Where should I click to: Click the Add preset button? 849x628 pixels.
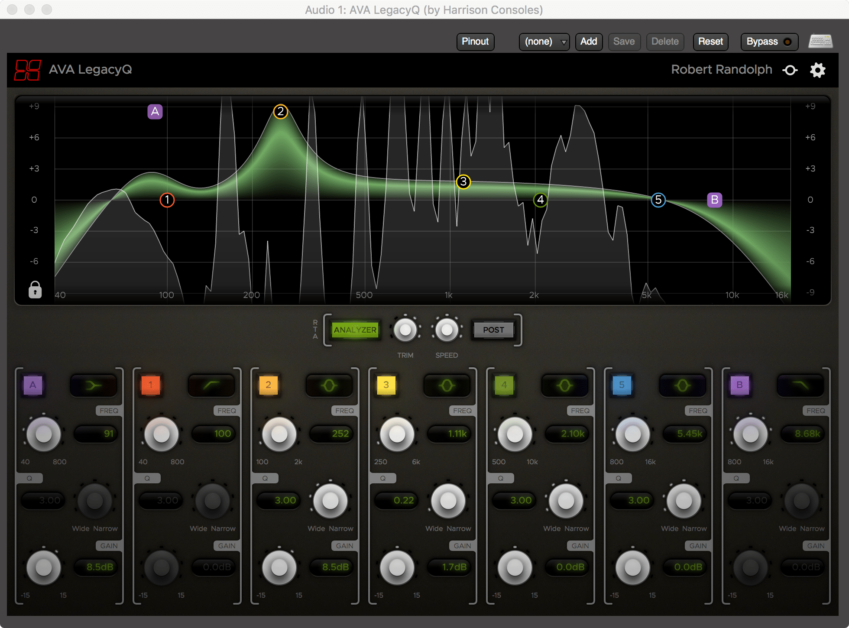(x=589, y=42)
